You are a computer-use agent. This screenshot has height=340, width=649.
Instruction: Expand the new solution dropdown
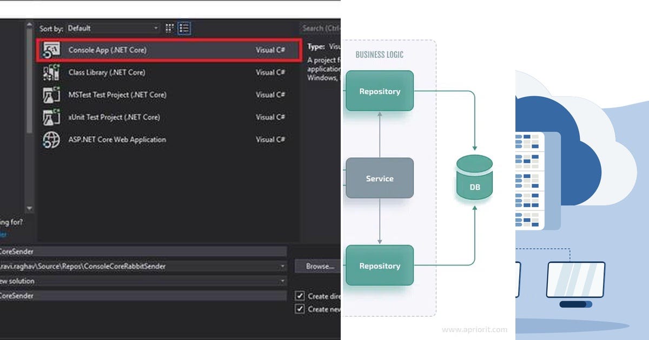282,281
